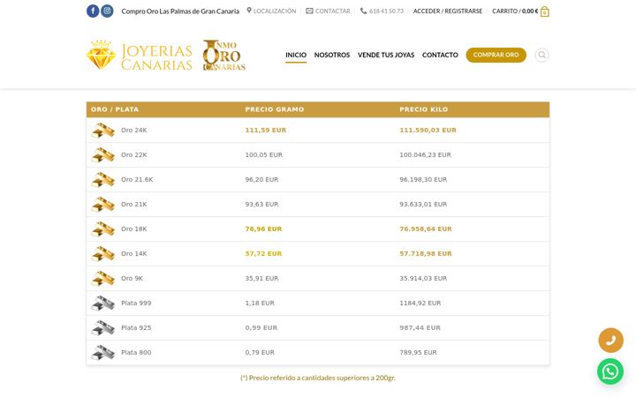Click the gold bar icon for Oro 21.6K
Image resolution: width=636 pixels, height=397 pixels.
[x=102, y=180]
